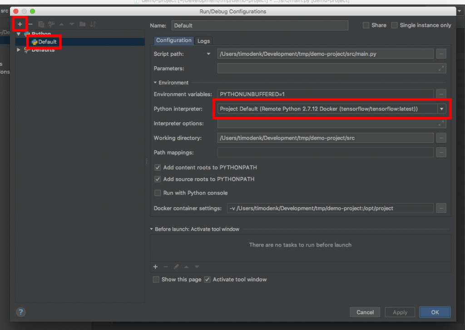Open configuration templates via the wrench icon
The width and height of the screenshot is (465, 330).
click(x=51, y=24)
